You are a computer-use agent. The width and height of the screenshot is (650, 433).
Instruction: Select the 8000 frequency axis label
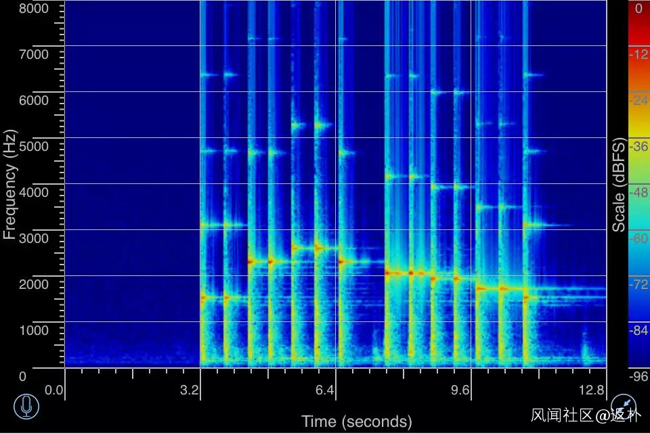click(x=34, y=8)
